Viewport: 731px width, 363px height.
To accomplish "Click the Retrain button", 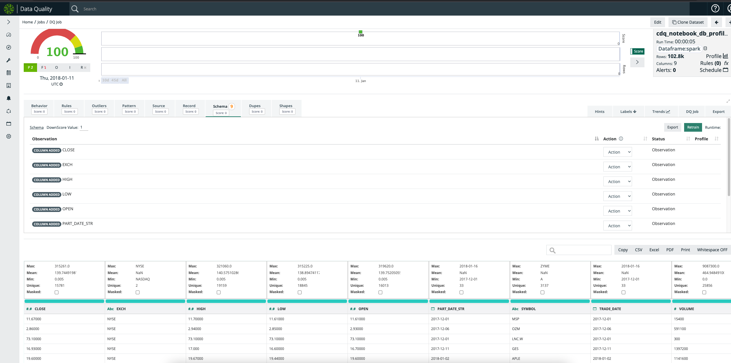I will (693, 127).
